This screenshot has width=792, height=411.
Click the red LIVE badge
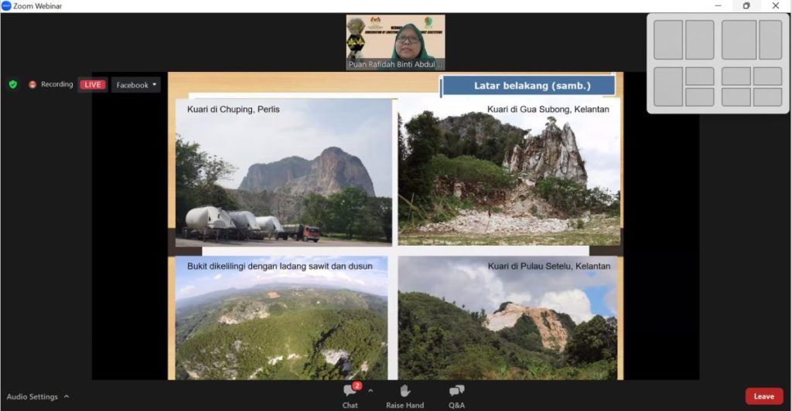pyautogui.click(x=93, y=85)
